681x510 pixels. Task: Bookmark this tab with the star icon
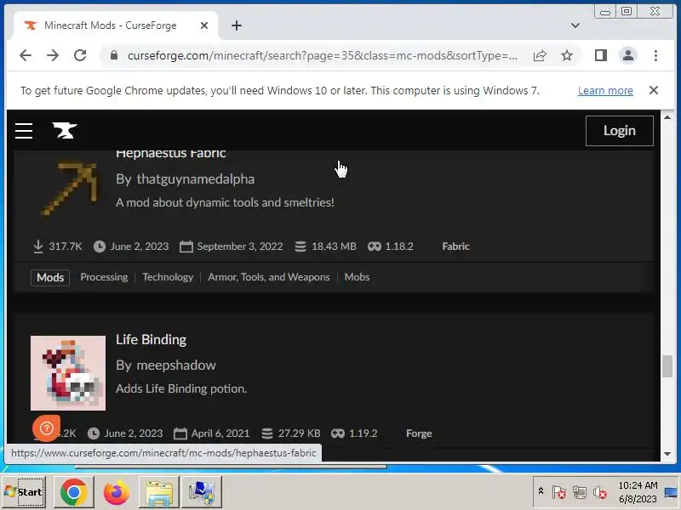pos(567,55)
